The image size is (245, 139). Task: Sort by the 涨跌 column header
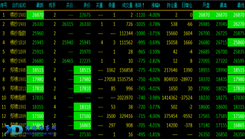[139, 5]
